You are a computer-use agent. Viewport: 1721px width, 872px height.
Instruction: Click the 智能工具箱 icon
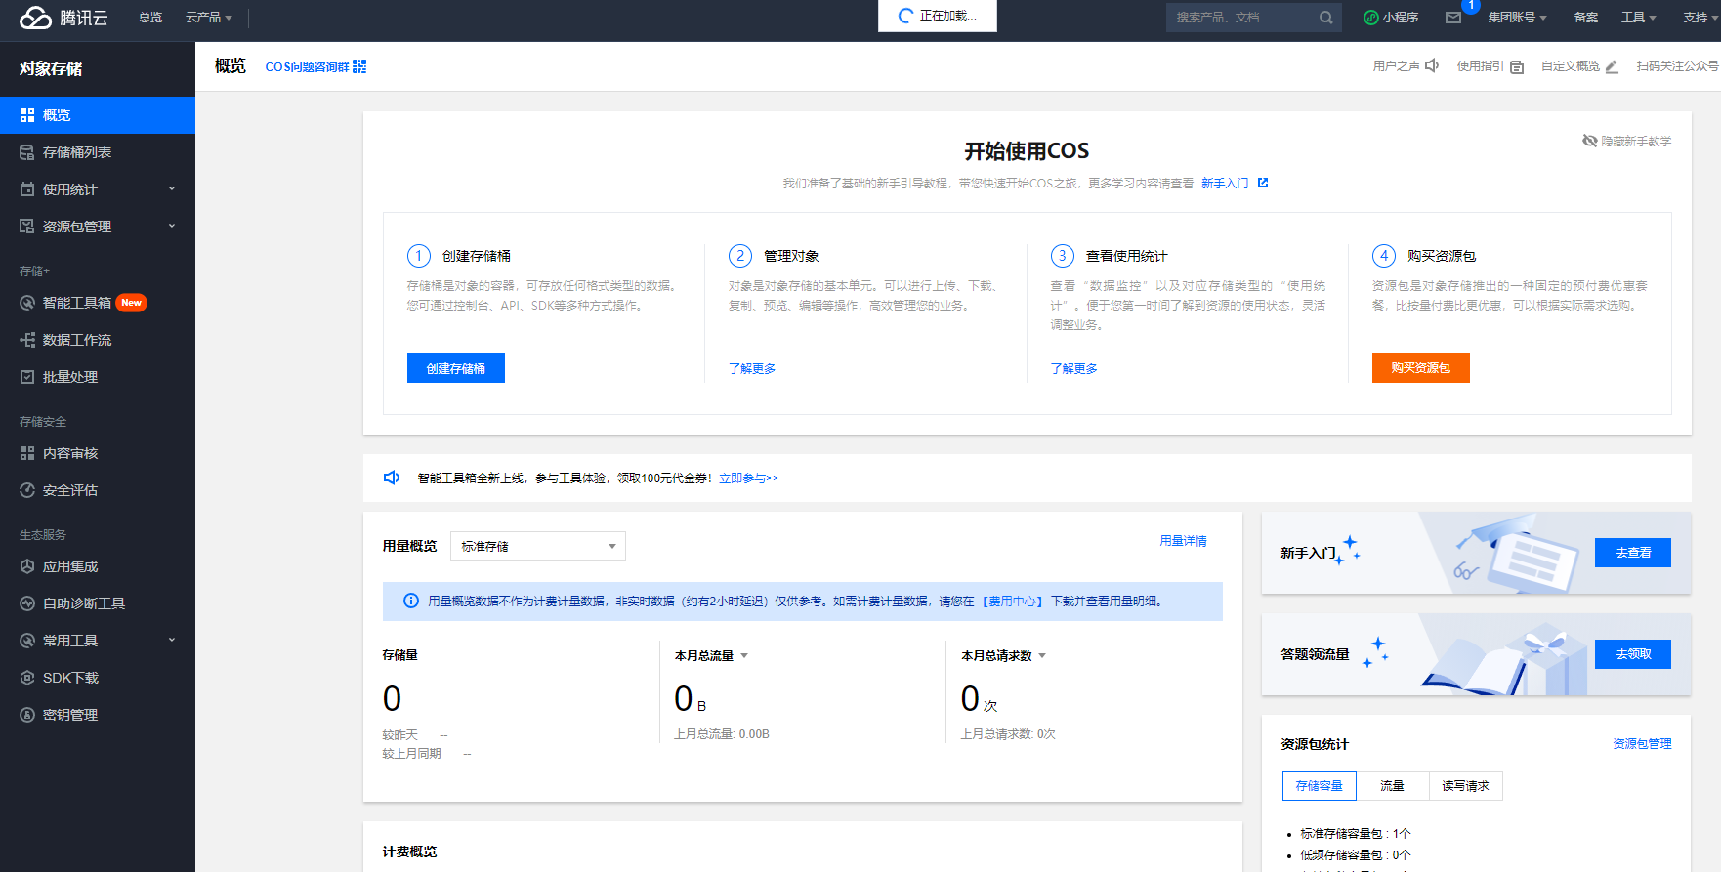27,303
